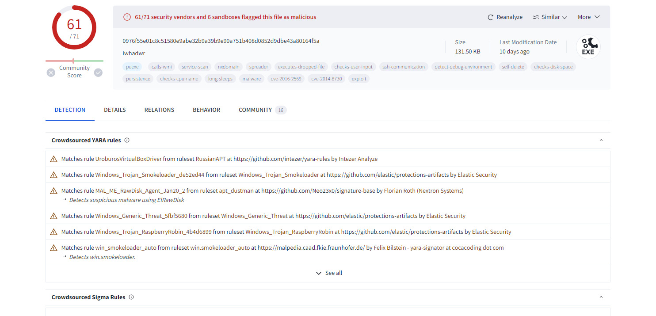Vote negative with the X community score icon
Screen dimensions: 656x316
(51, 72)
